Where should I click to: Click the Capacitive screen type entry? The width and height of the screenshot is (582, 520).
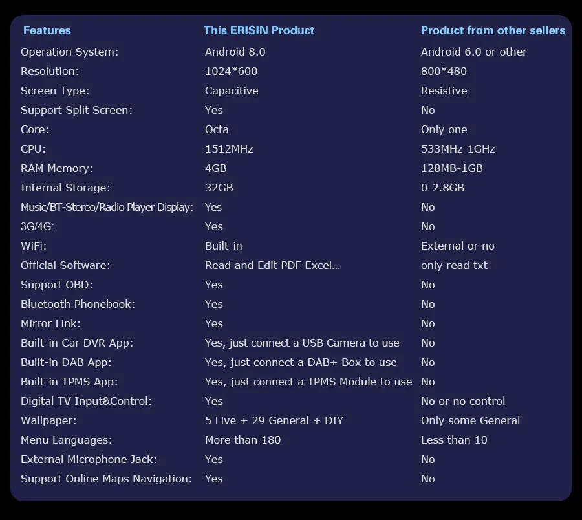pos(232,91)
